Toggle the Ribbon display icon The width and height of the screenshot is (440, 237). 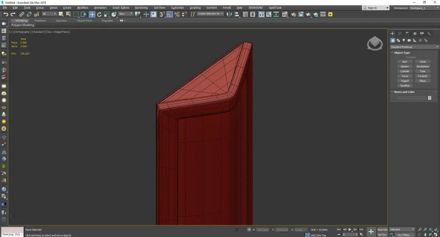261,14
